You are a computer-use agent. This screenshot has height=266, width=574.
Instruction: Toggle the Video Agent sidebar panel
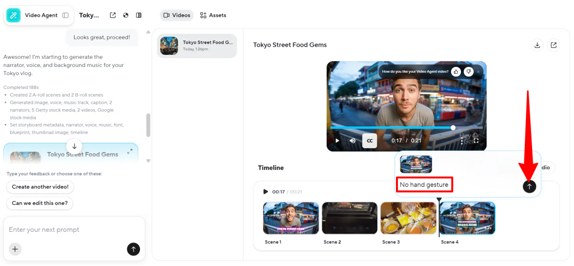click(65, 15)
